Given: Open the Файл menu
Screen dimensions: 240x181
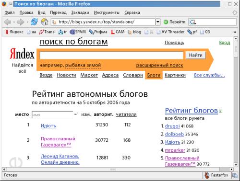Looking at the screenshot, I should click(10, 12).
